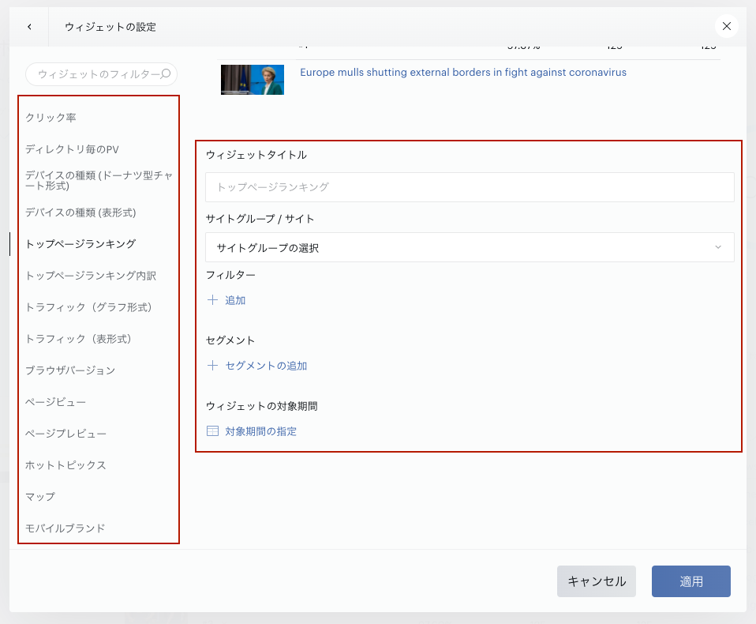Select トップページランキング in widget list
This screenshot has height=624, width=756.
[x=80, y=244]
